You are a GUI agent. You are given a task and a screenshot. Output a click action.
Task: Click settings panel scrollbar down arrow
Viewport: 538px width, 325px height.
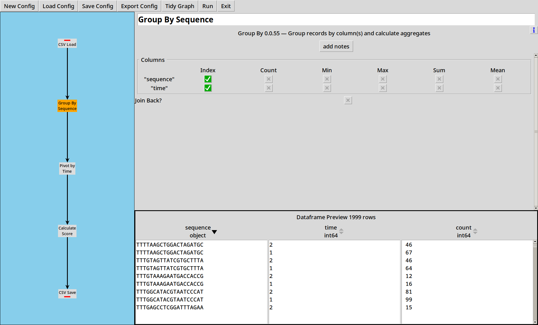536,208
